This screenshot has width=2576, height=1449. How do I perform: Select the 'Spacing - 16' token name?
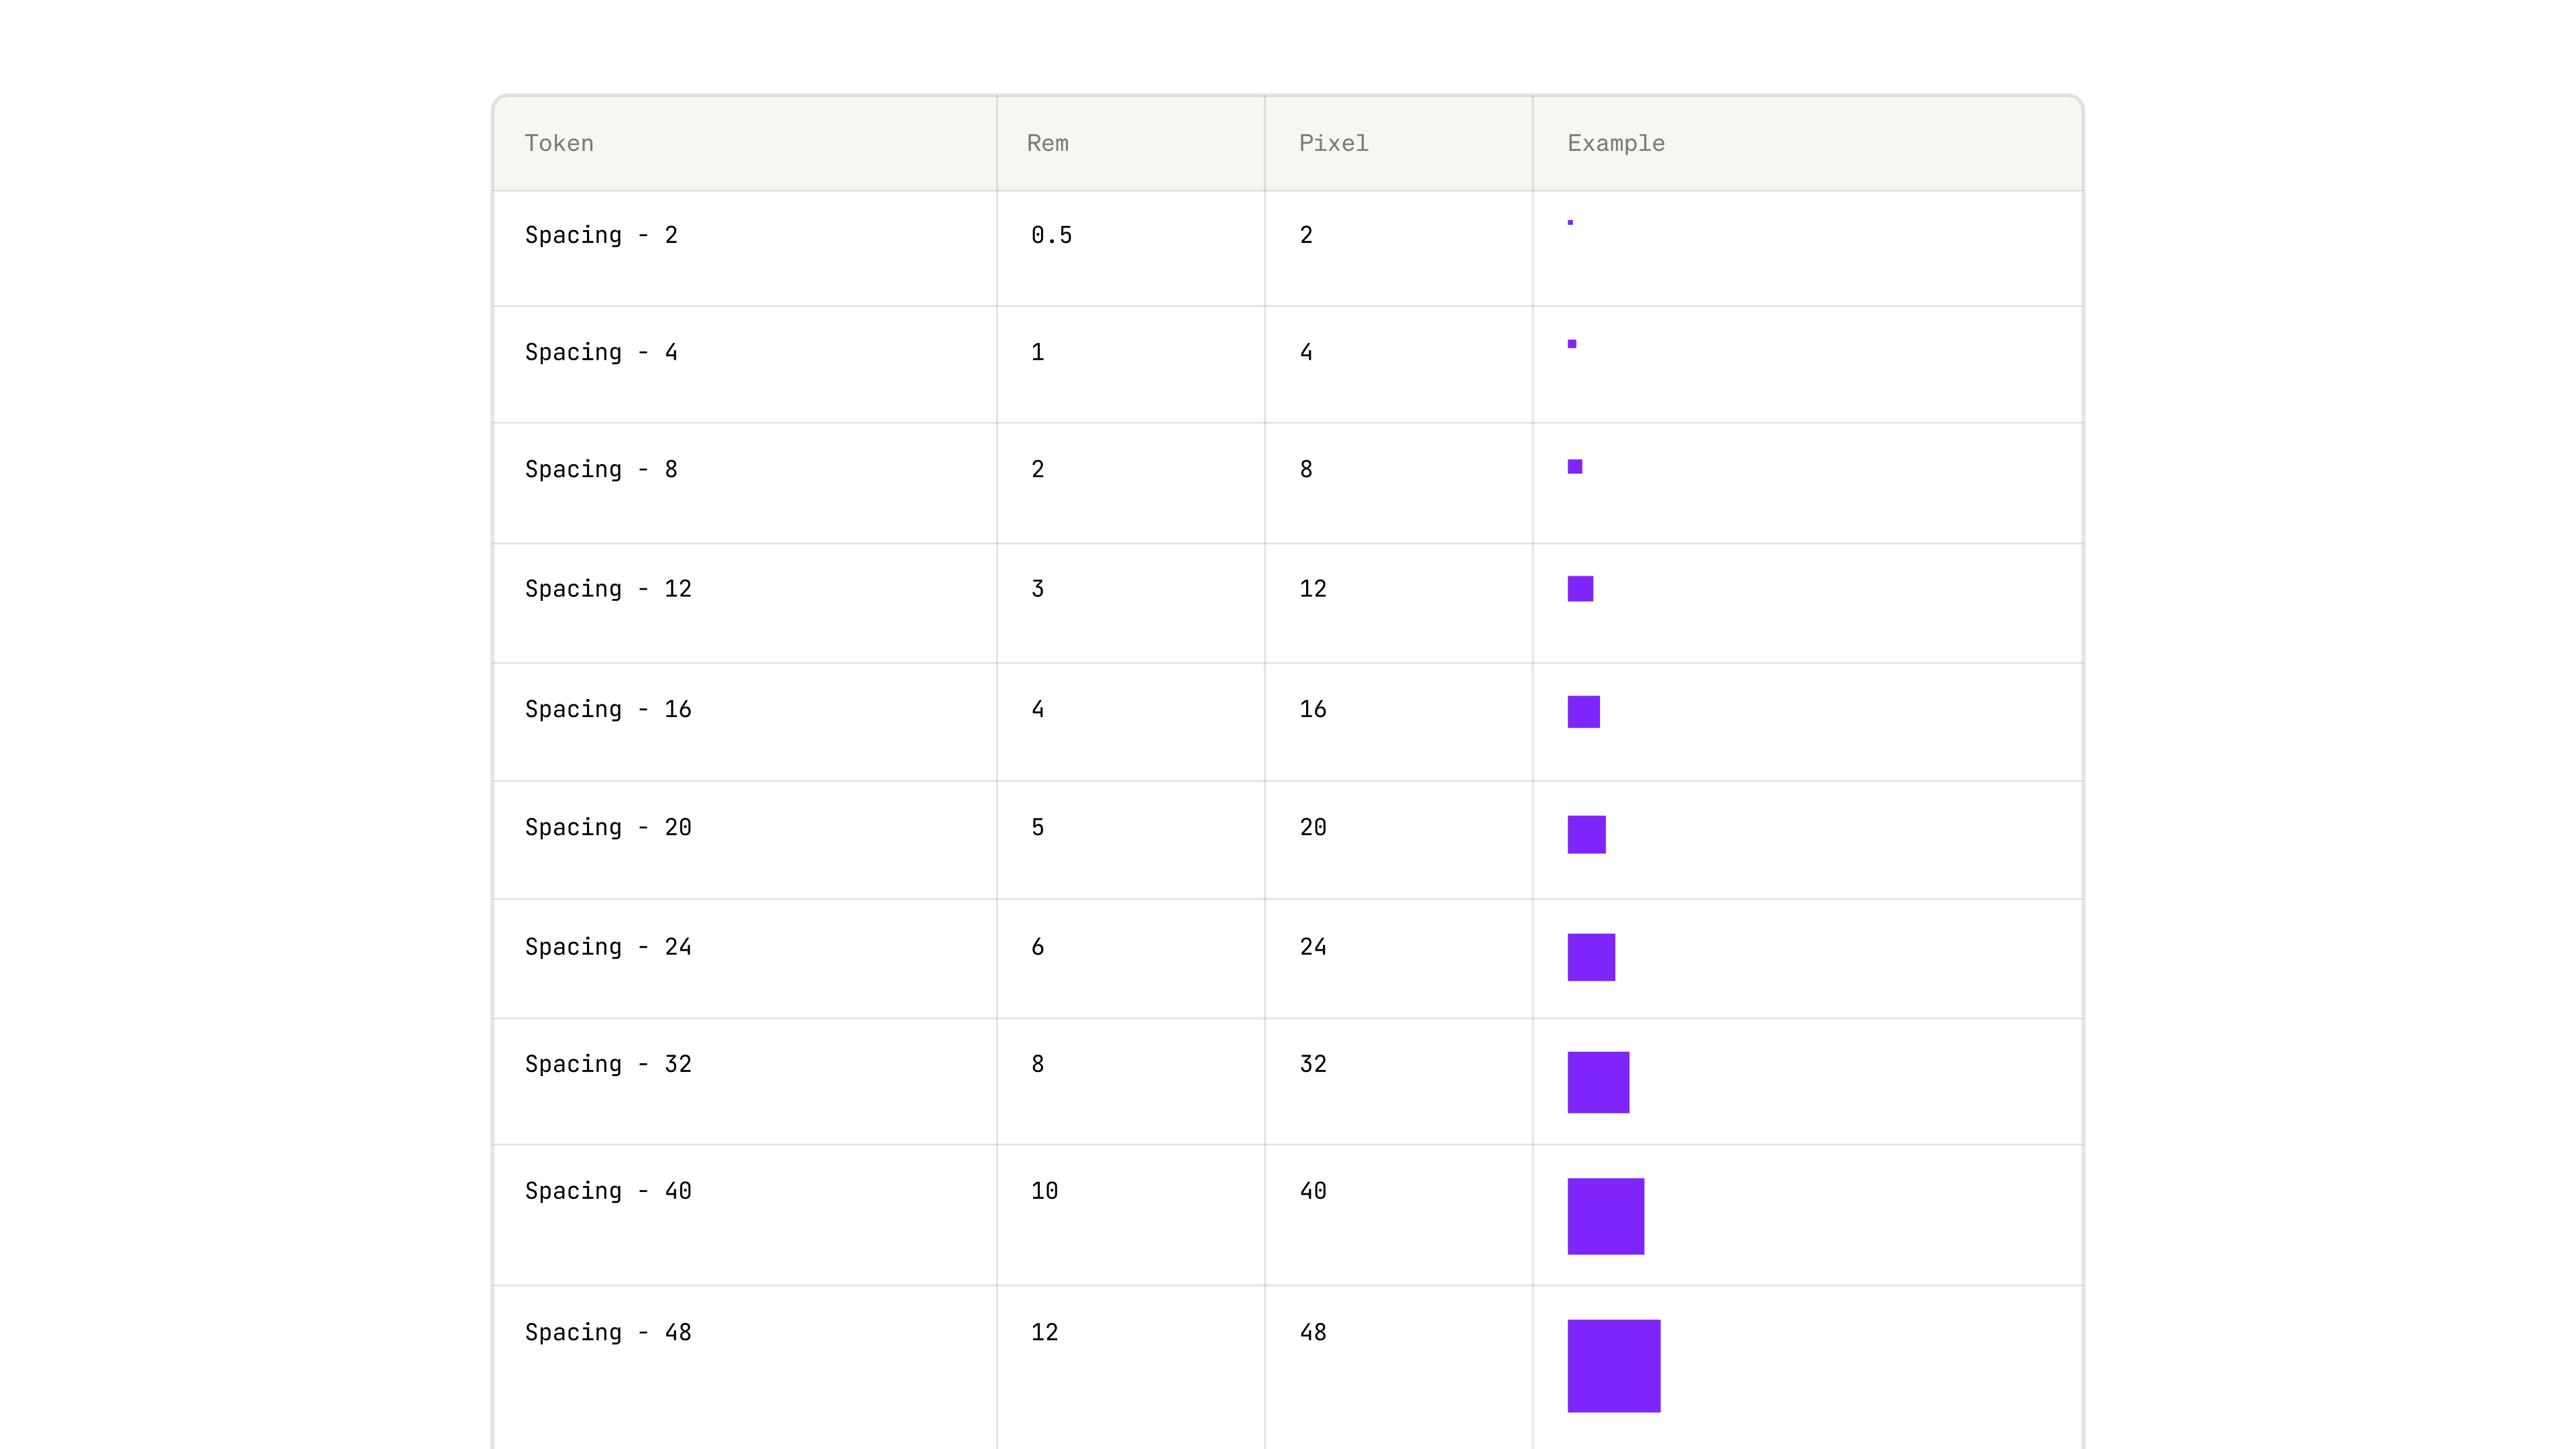point(608,709)
